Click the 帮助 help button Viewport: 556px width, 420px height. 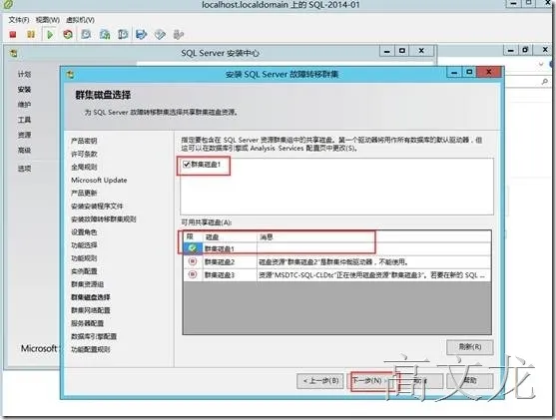coord(470,381)
